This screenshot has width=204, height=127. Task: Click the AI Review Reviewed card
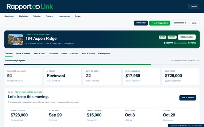pos(63,76)
